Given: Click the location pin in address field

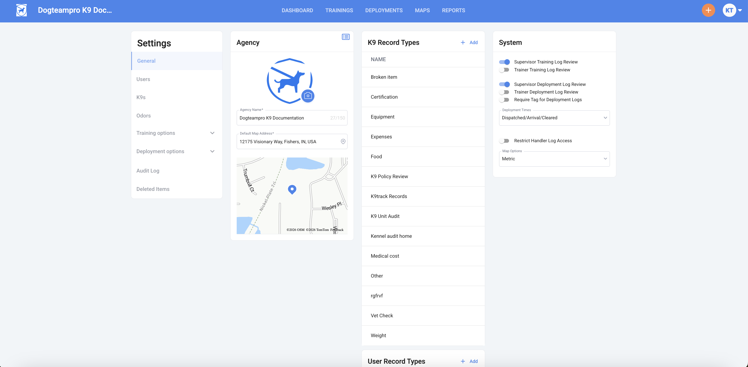Looking at the screenshot, I should tap(343, 141).
